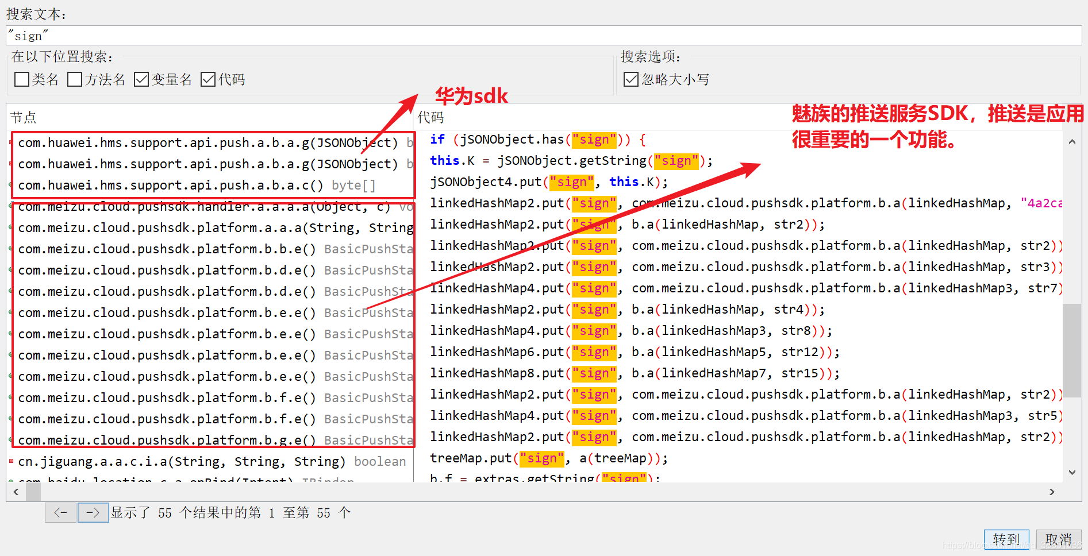Select code line this.K = jSONObject.getString
The height and width of the screenshot is (556, 1088).
pyautogui.click(x=571, y=161)
